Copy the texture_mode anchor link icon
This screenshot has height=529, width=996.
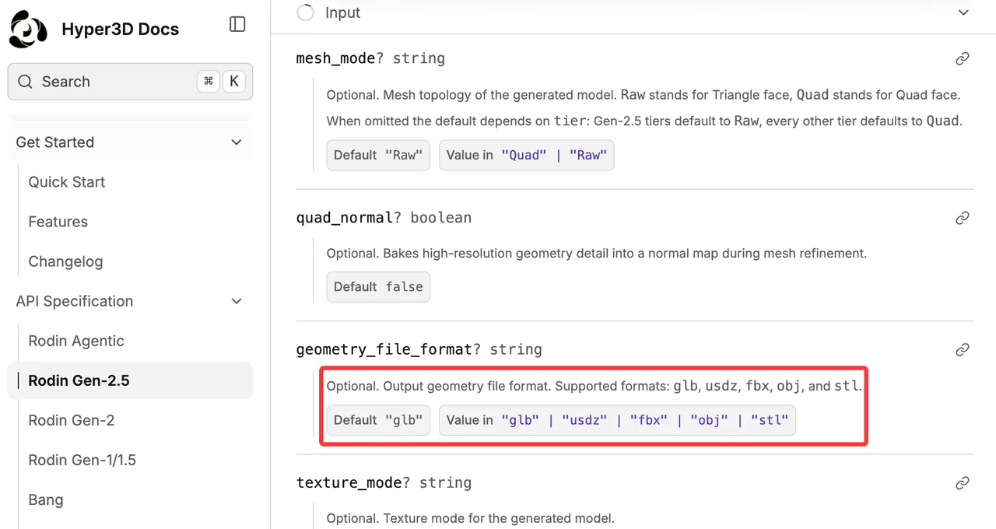click(x=963, y=483)
